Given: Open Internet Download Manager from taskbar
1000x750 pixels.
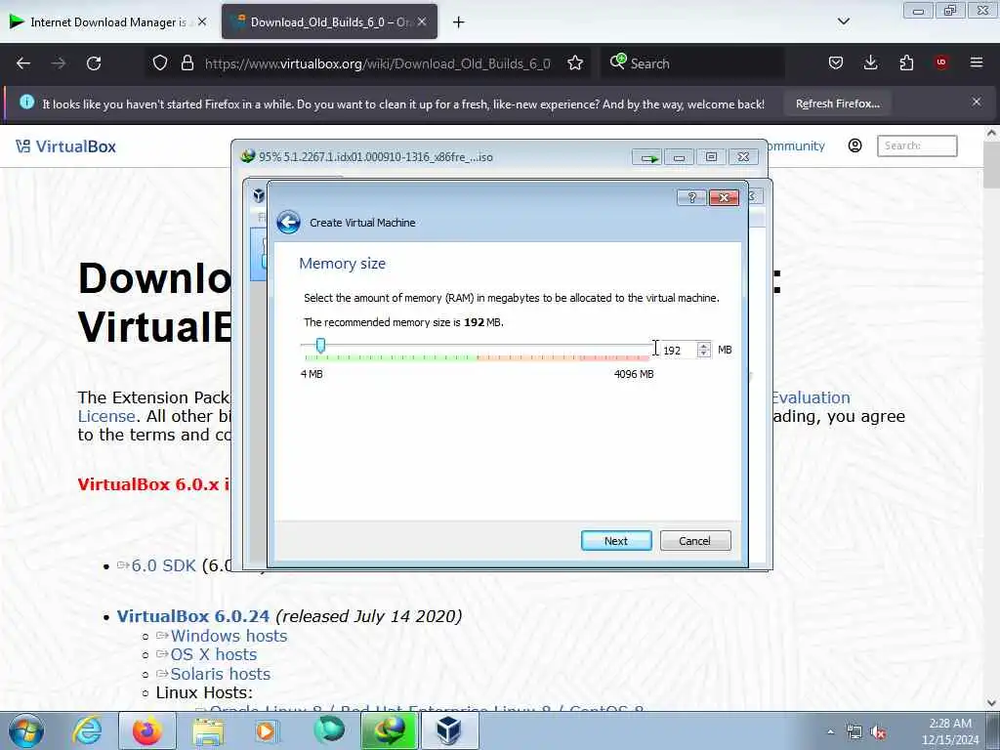Looking at the screenshot, I should coord(389,730).
